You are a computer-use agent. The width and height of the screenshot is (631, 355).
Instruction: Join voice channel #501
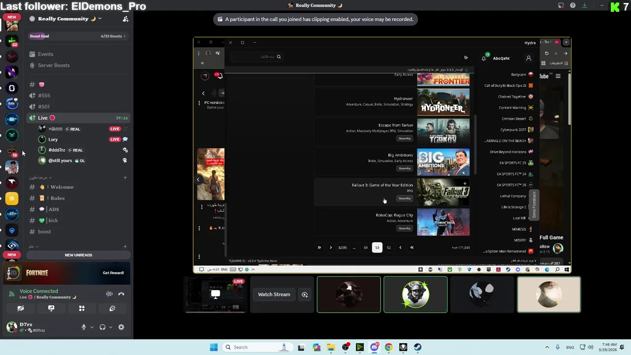78,106
